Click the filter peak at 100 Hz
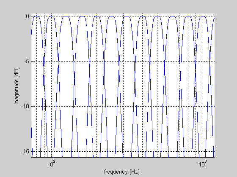Viewport: 237px width, 177px height. pyautogui.click(x=51, y=16)
